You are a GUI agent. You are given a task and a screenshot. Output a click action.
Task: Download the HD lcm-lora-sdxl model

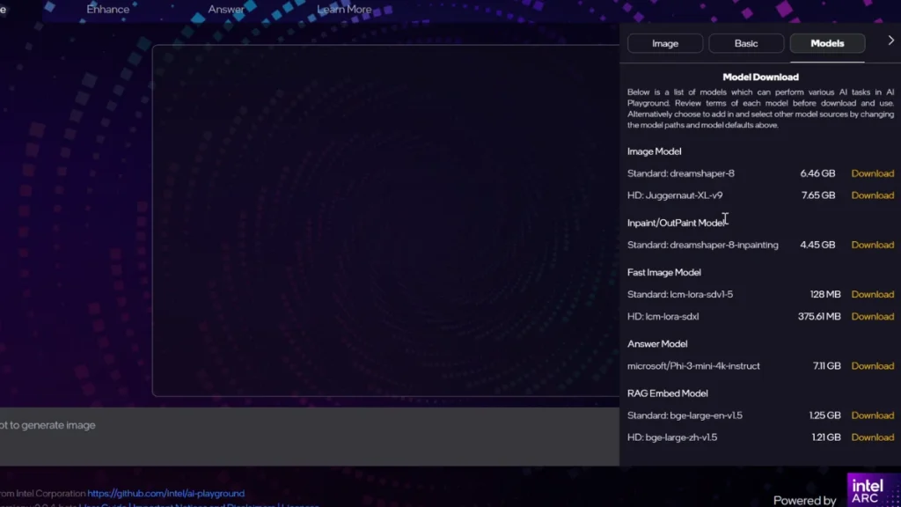tap(872, 317)
